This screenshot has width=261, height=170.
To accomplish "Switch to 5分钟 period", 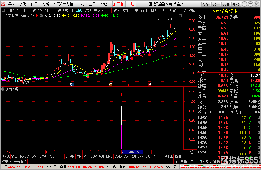I will 32,11.
